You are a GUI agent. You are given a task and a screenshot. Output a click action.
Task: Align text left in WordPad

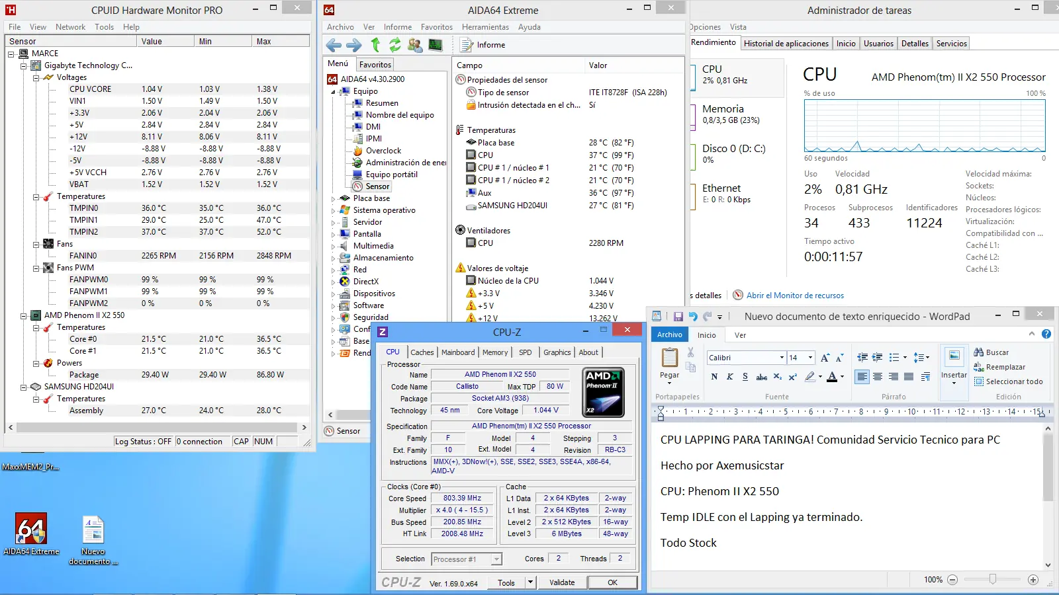[862, 376]
